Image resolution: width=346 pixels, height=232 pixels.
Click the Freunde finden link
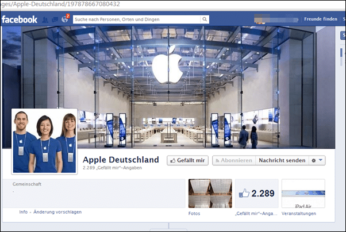point(321,19)
